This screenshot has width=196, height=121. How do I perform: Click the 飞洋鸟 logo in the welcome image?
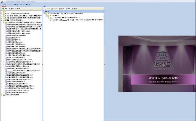coord(163,60)
